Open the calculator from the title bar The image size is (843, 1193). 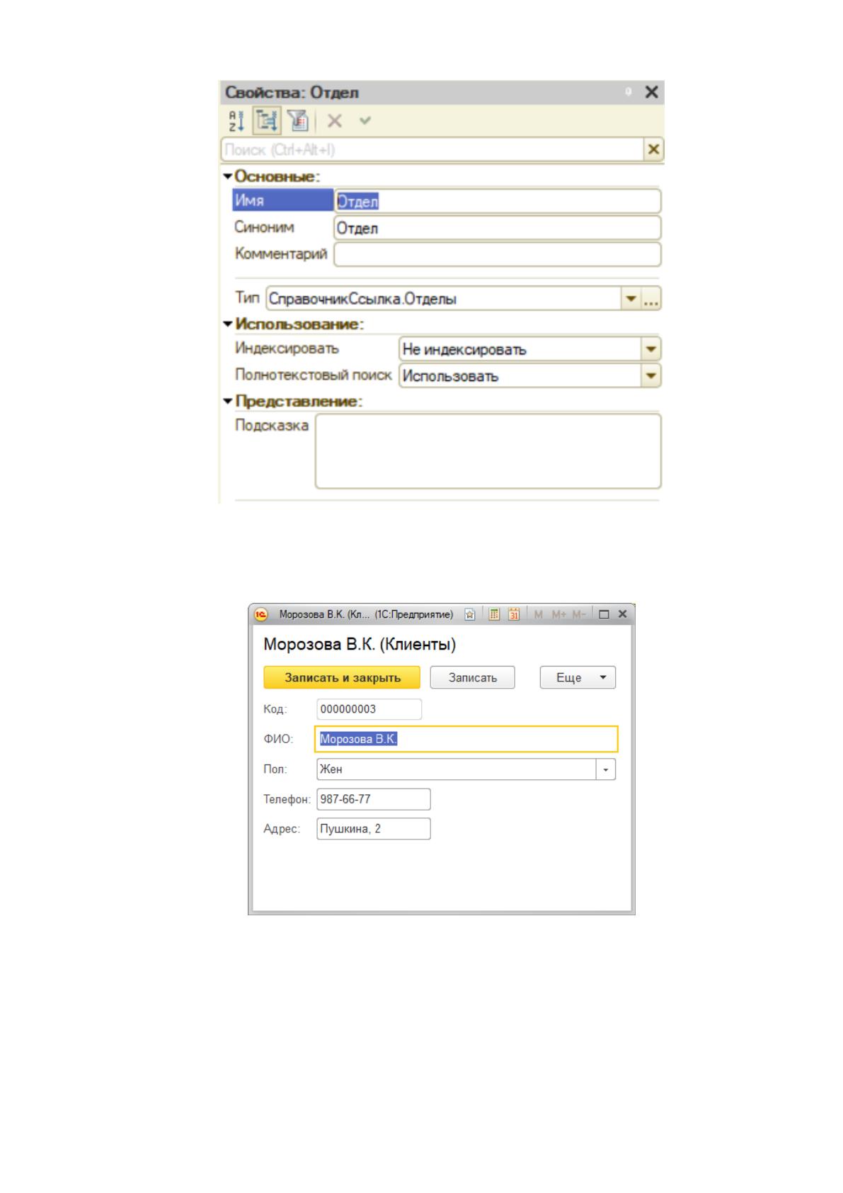[495, 614]
